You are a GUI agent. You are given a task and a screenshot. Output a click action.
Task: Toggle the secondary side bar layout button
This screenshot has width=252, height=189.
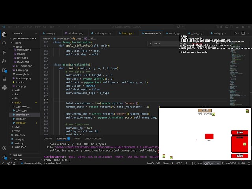tap(232, 27)
